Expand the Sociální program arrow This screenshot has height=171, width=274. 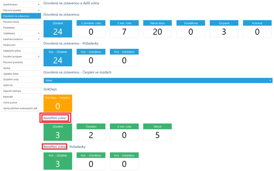click(x=39, y=56)
